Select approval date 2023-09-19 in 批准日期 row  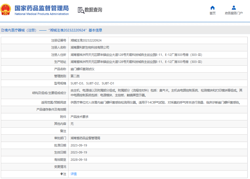coord(79,145)
